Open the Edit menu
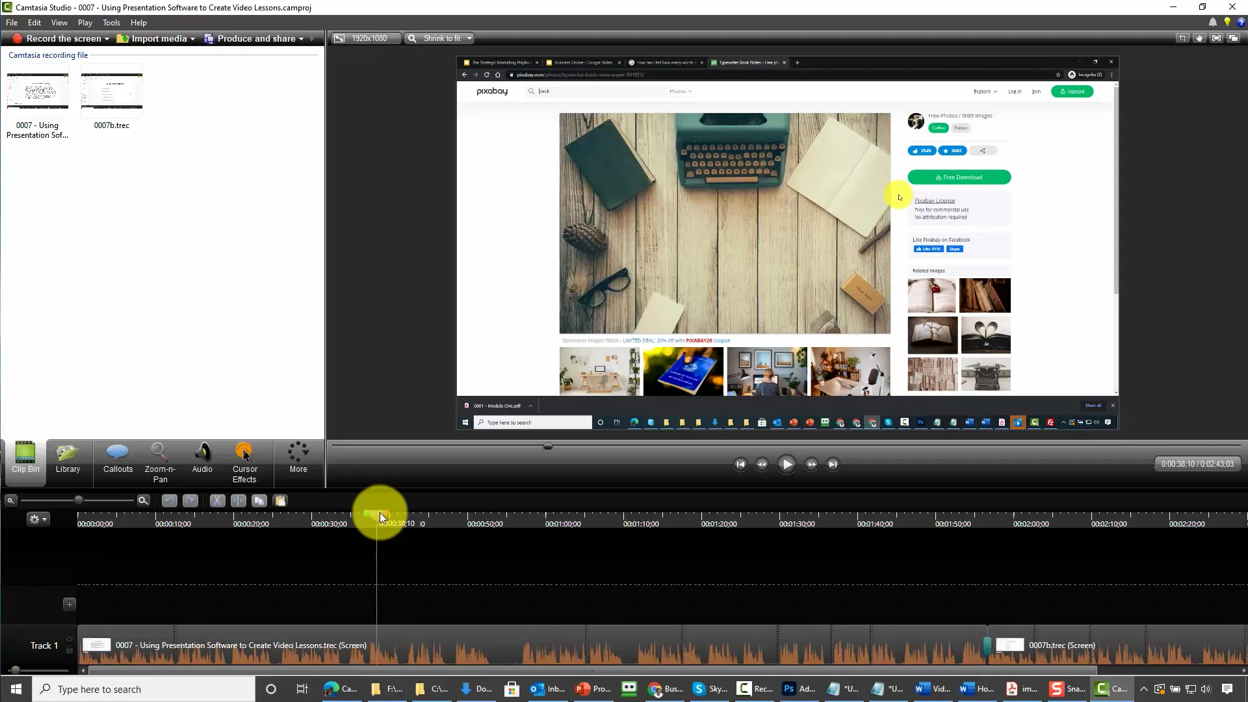 (34, 22)
